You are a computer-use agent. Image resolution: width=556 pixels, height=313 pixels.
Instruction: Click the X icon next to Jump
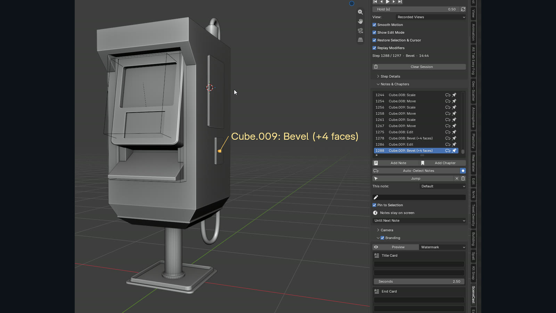[x=457, y=178]
